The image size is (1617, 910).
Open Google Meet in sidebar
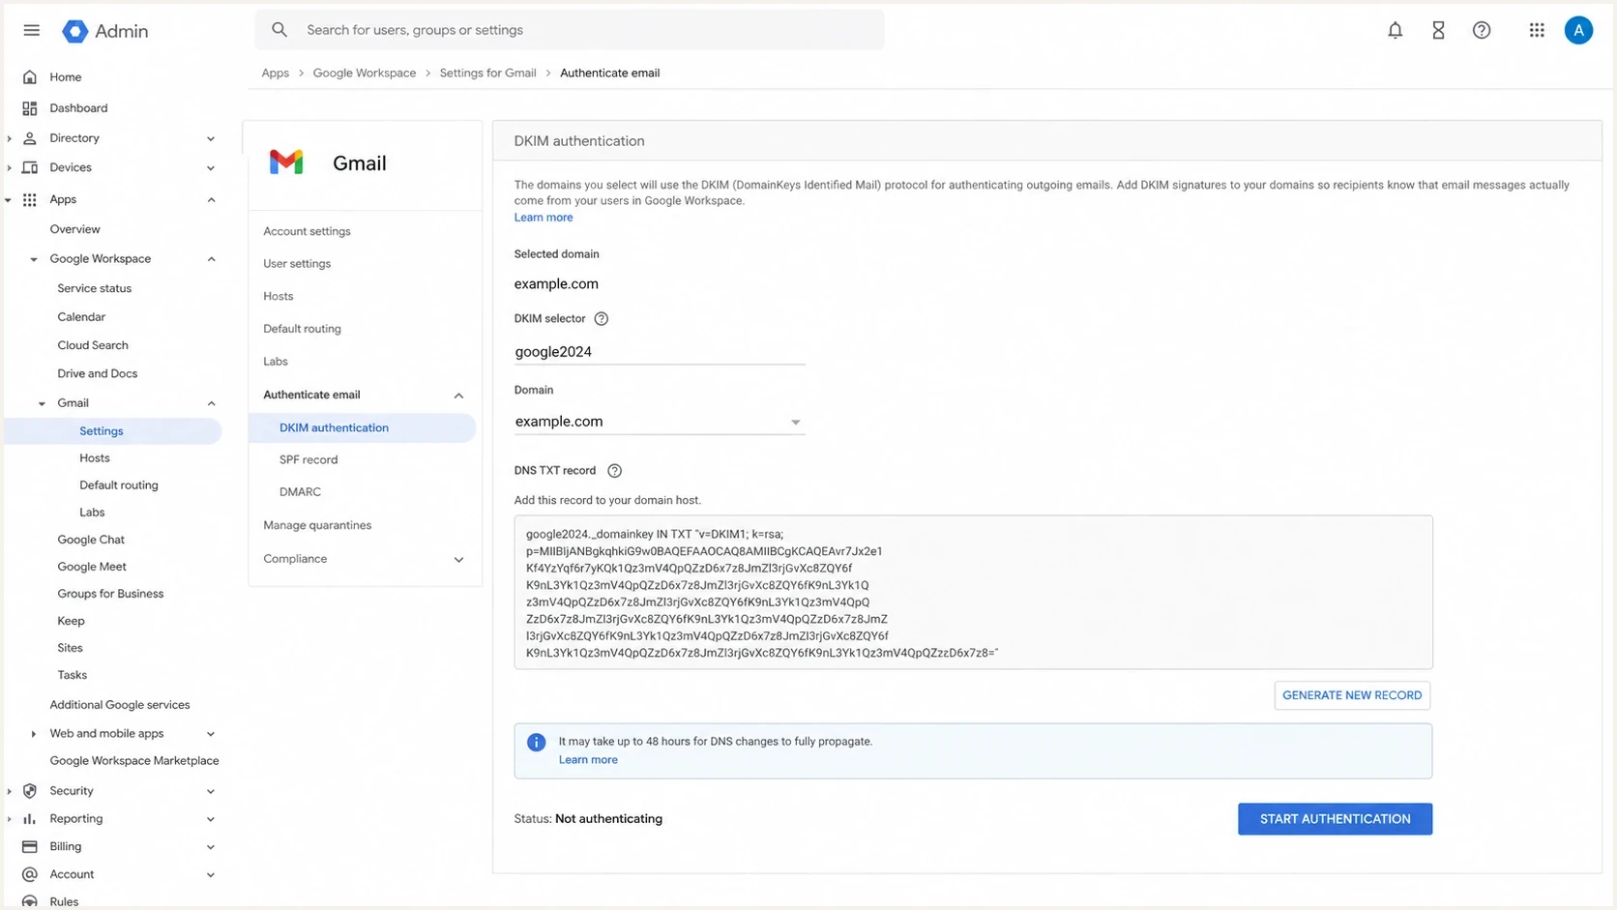(x=92, y=567)
